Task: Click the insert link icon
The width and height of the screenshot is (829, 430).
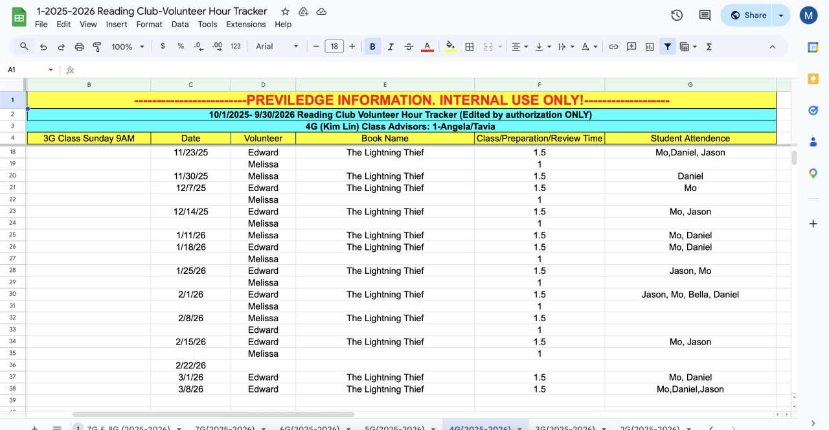Action: [x=613, y=47]
